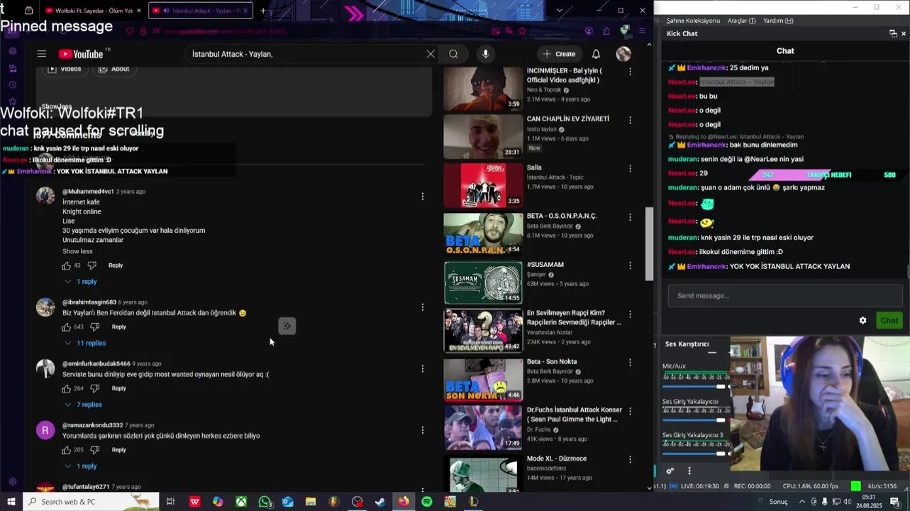Viewport: 910px width, 511px height.
Task: Expand 1 reply under @Muhammed4vc1 comment
Action: [x=81, y=282]
